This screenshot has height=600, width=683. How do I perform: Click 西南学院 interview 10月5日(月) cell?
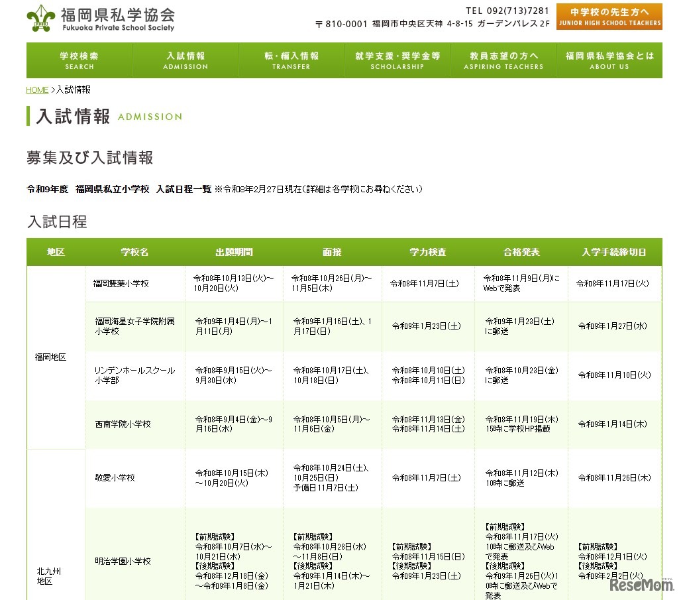[x=332, y=424]
